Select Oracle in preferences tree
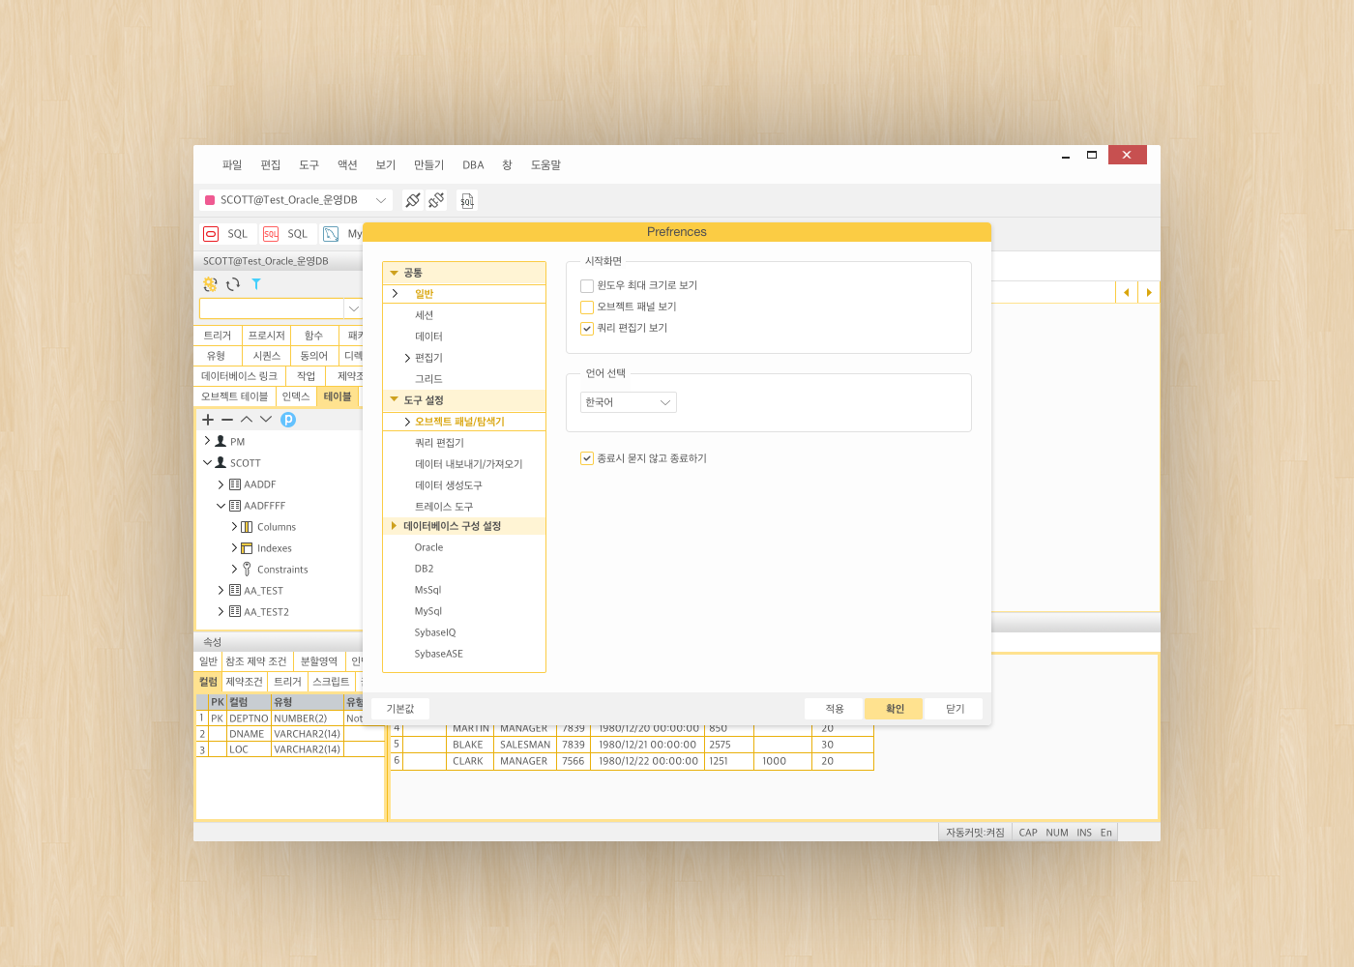 pos(428,547)
